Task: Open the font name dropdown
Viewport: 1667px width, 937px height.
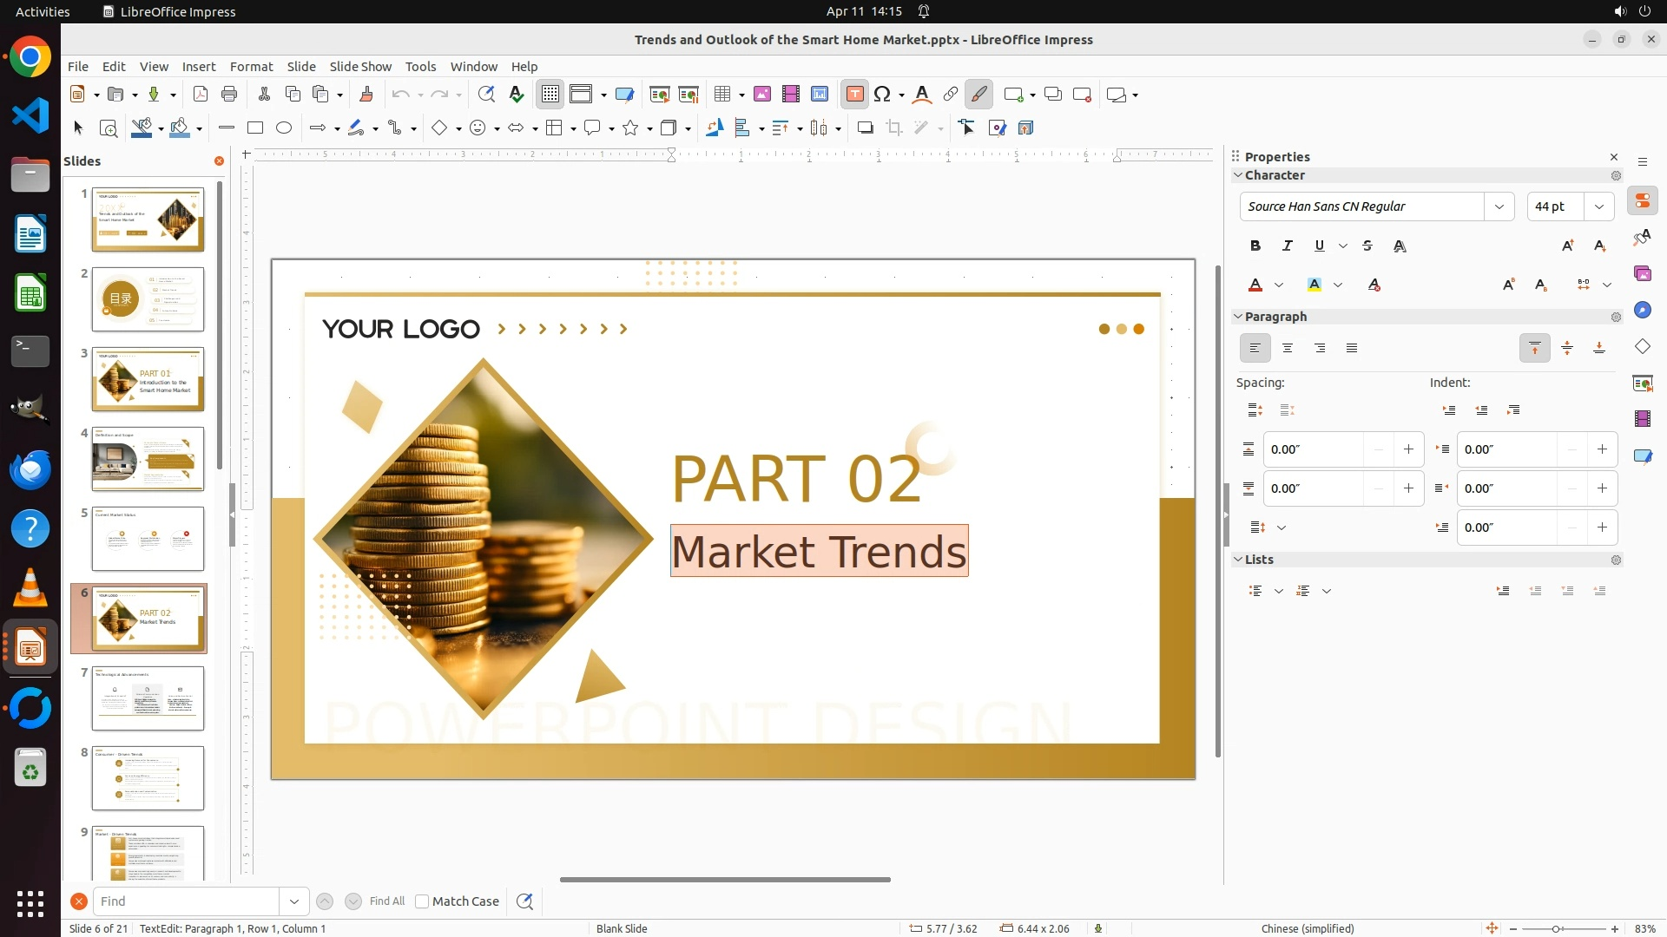Action: tap(1499, 206)
